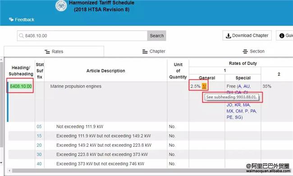
Task: Click the 1/ footnote next to 2.5%
Action: point(204,86)
